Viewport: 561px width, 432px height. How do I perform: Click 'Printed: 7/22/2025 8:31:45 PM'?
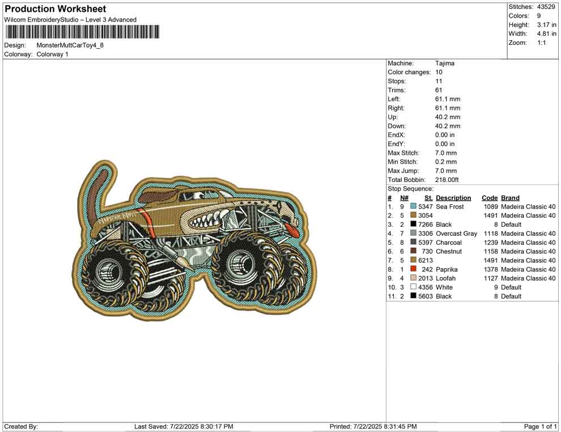click(x=373, y=426)
